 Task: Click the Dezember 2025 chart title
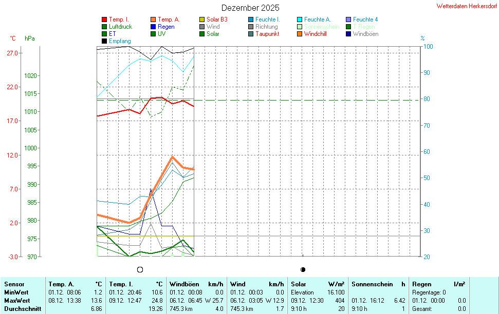coord(250,8)
